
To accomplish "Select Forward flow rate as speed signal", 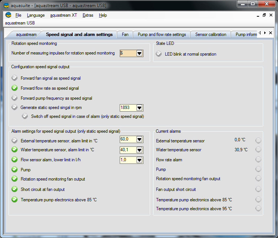I will click(14, 88).
